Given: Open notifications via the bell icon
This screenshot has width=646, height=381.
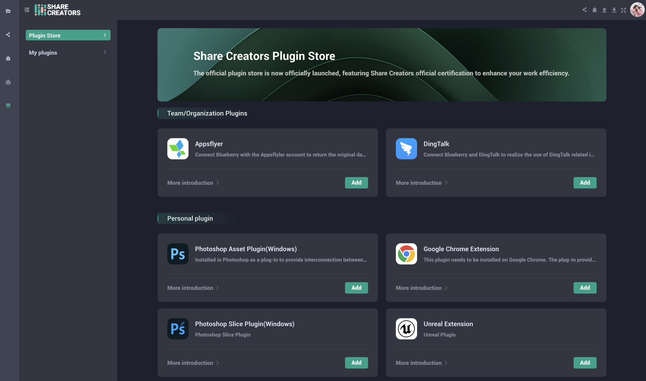Looking at the screenshot, I should tap(594, 10).
